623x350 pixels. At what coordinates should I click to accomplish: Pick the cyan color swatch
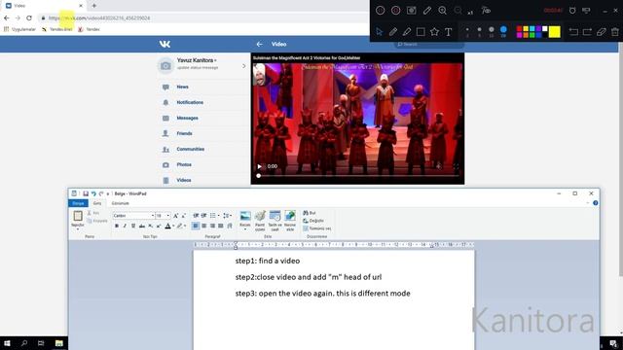(x=532, y=29)
